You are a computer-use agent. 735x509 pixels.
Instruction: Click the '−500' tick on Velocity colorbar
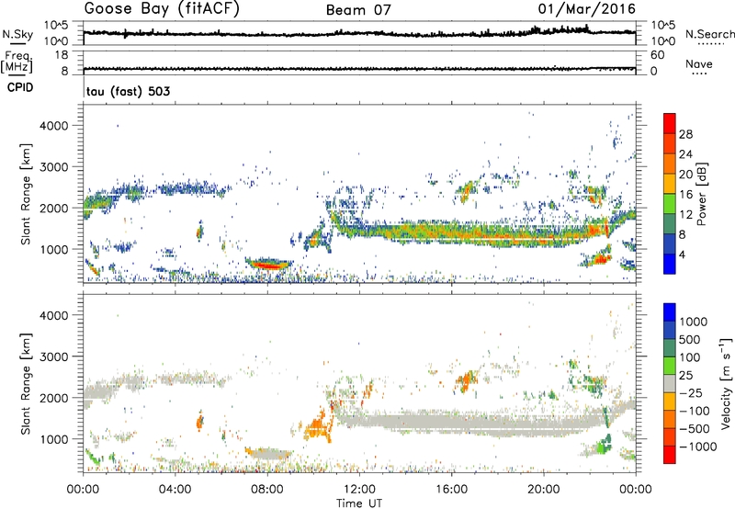pos(694,428)
